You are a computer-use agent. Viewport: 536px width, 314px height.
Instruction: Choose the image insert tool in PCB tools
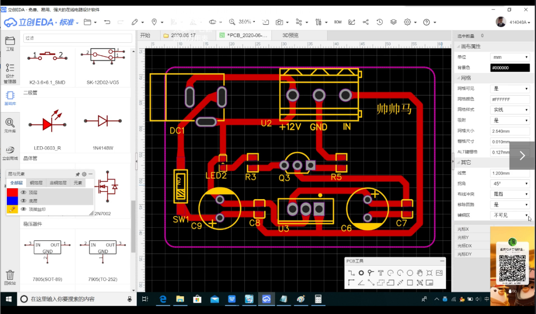click(439, 273)
